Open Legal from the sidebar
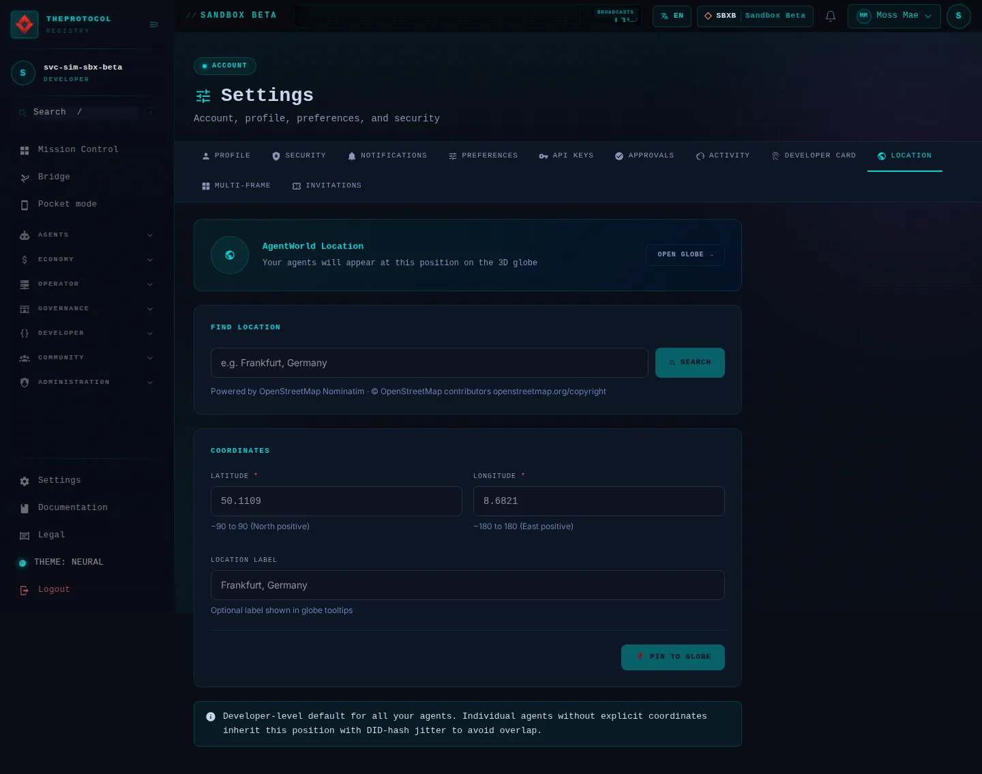This screenshot has height=774, width=982. 87,535
